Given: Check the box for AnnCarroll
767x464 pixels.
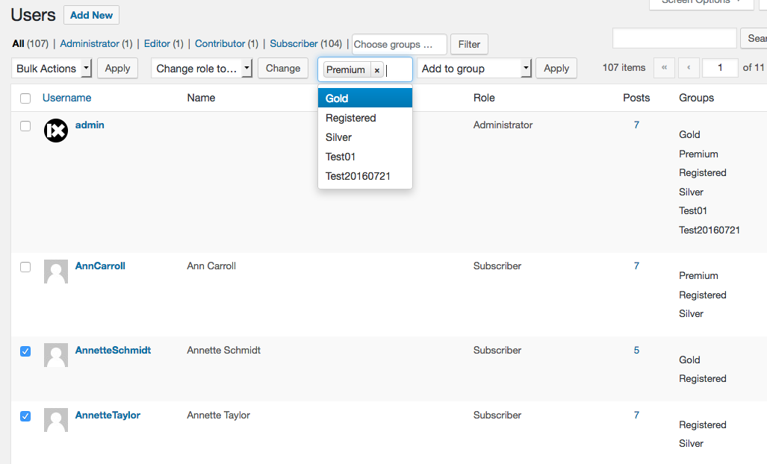Looking at the screenshot, I should click(x=25, y=267).
